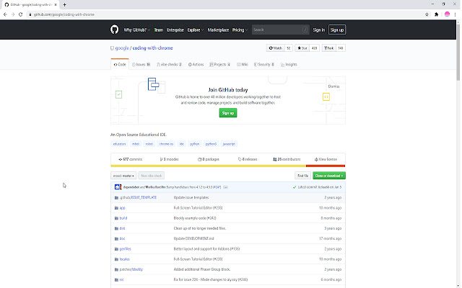Expand the Clone or download button
Viewport: 462px width, 288px height.
click(x=329, y=175)
